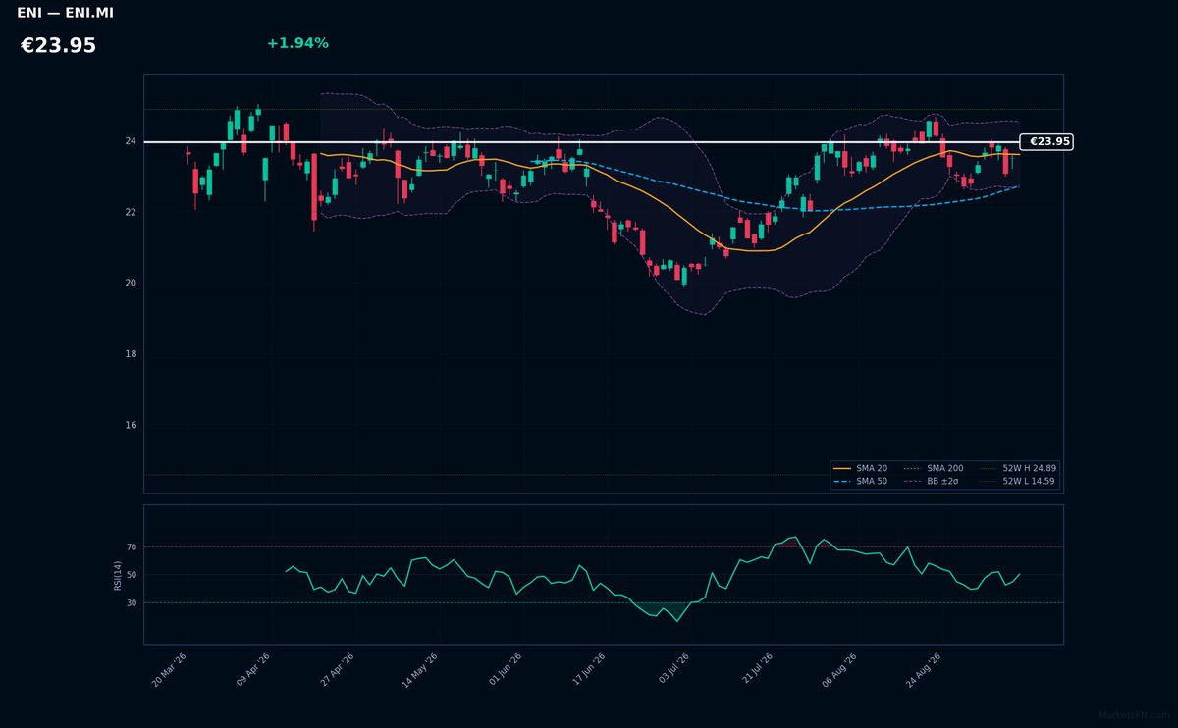Select the SMA 200 legend entry
Screen dimensions: 1178x728
click(x=934, y=469)
